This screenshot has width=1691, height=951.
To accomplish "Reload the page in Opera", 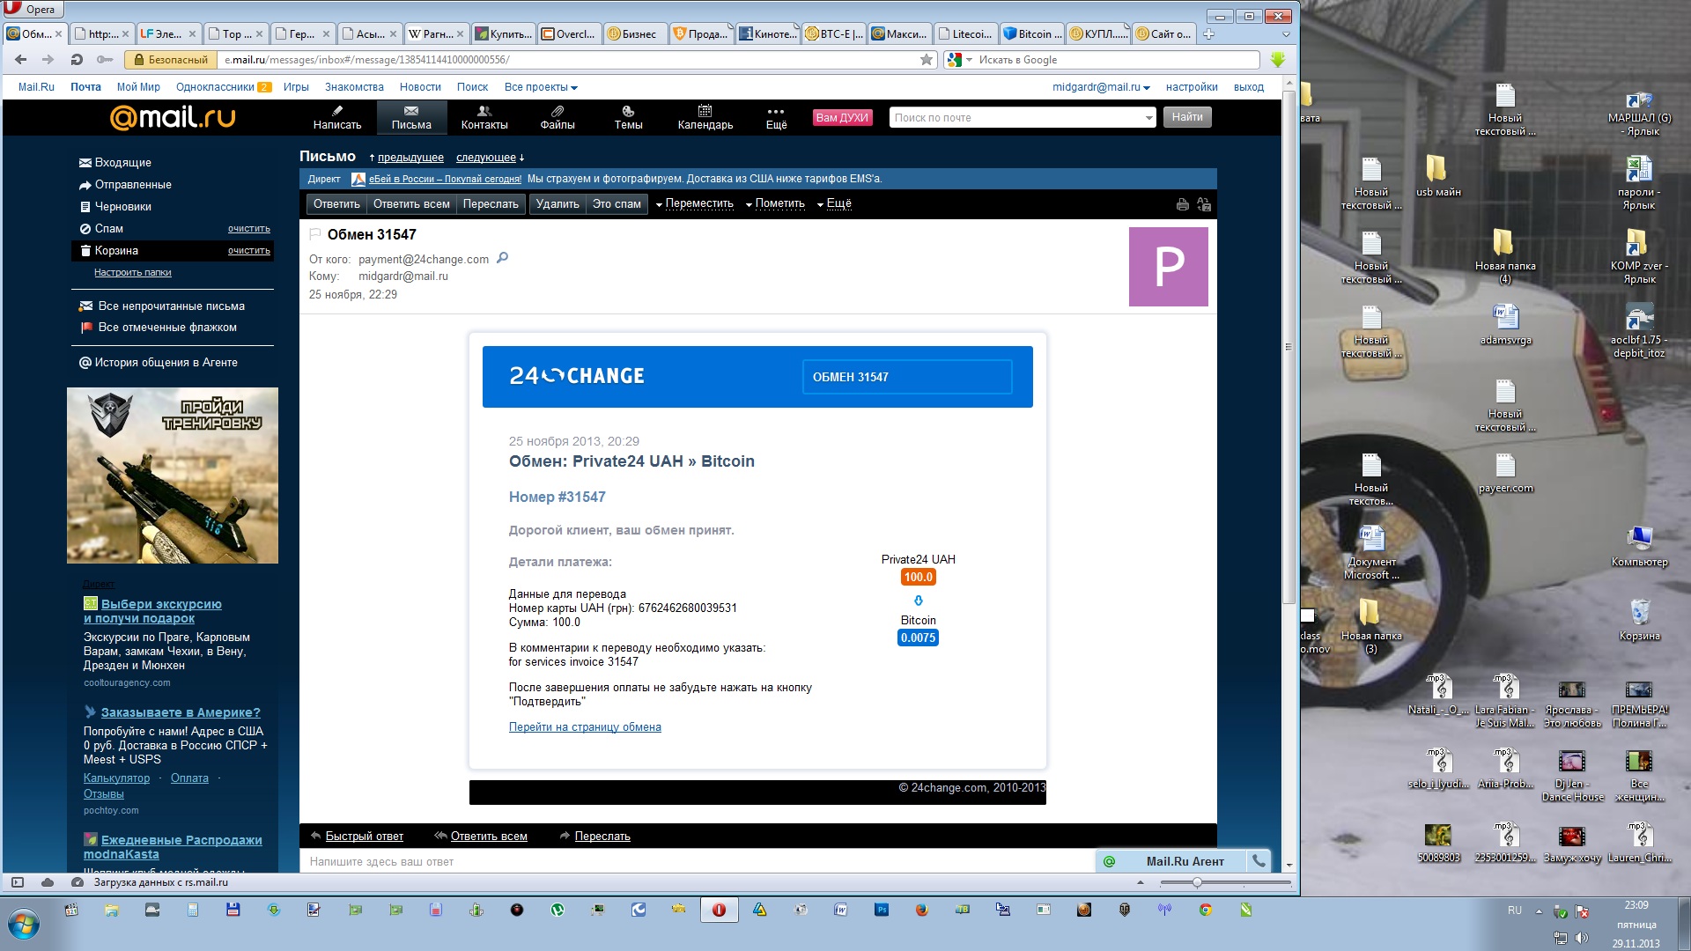I will [77, 60].
